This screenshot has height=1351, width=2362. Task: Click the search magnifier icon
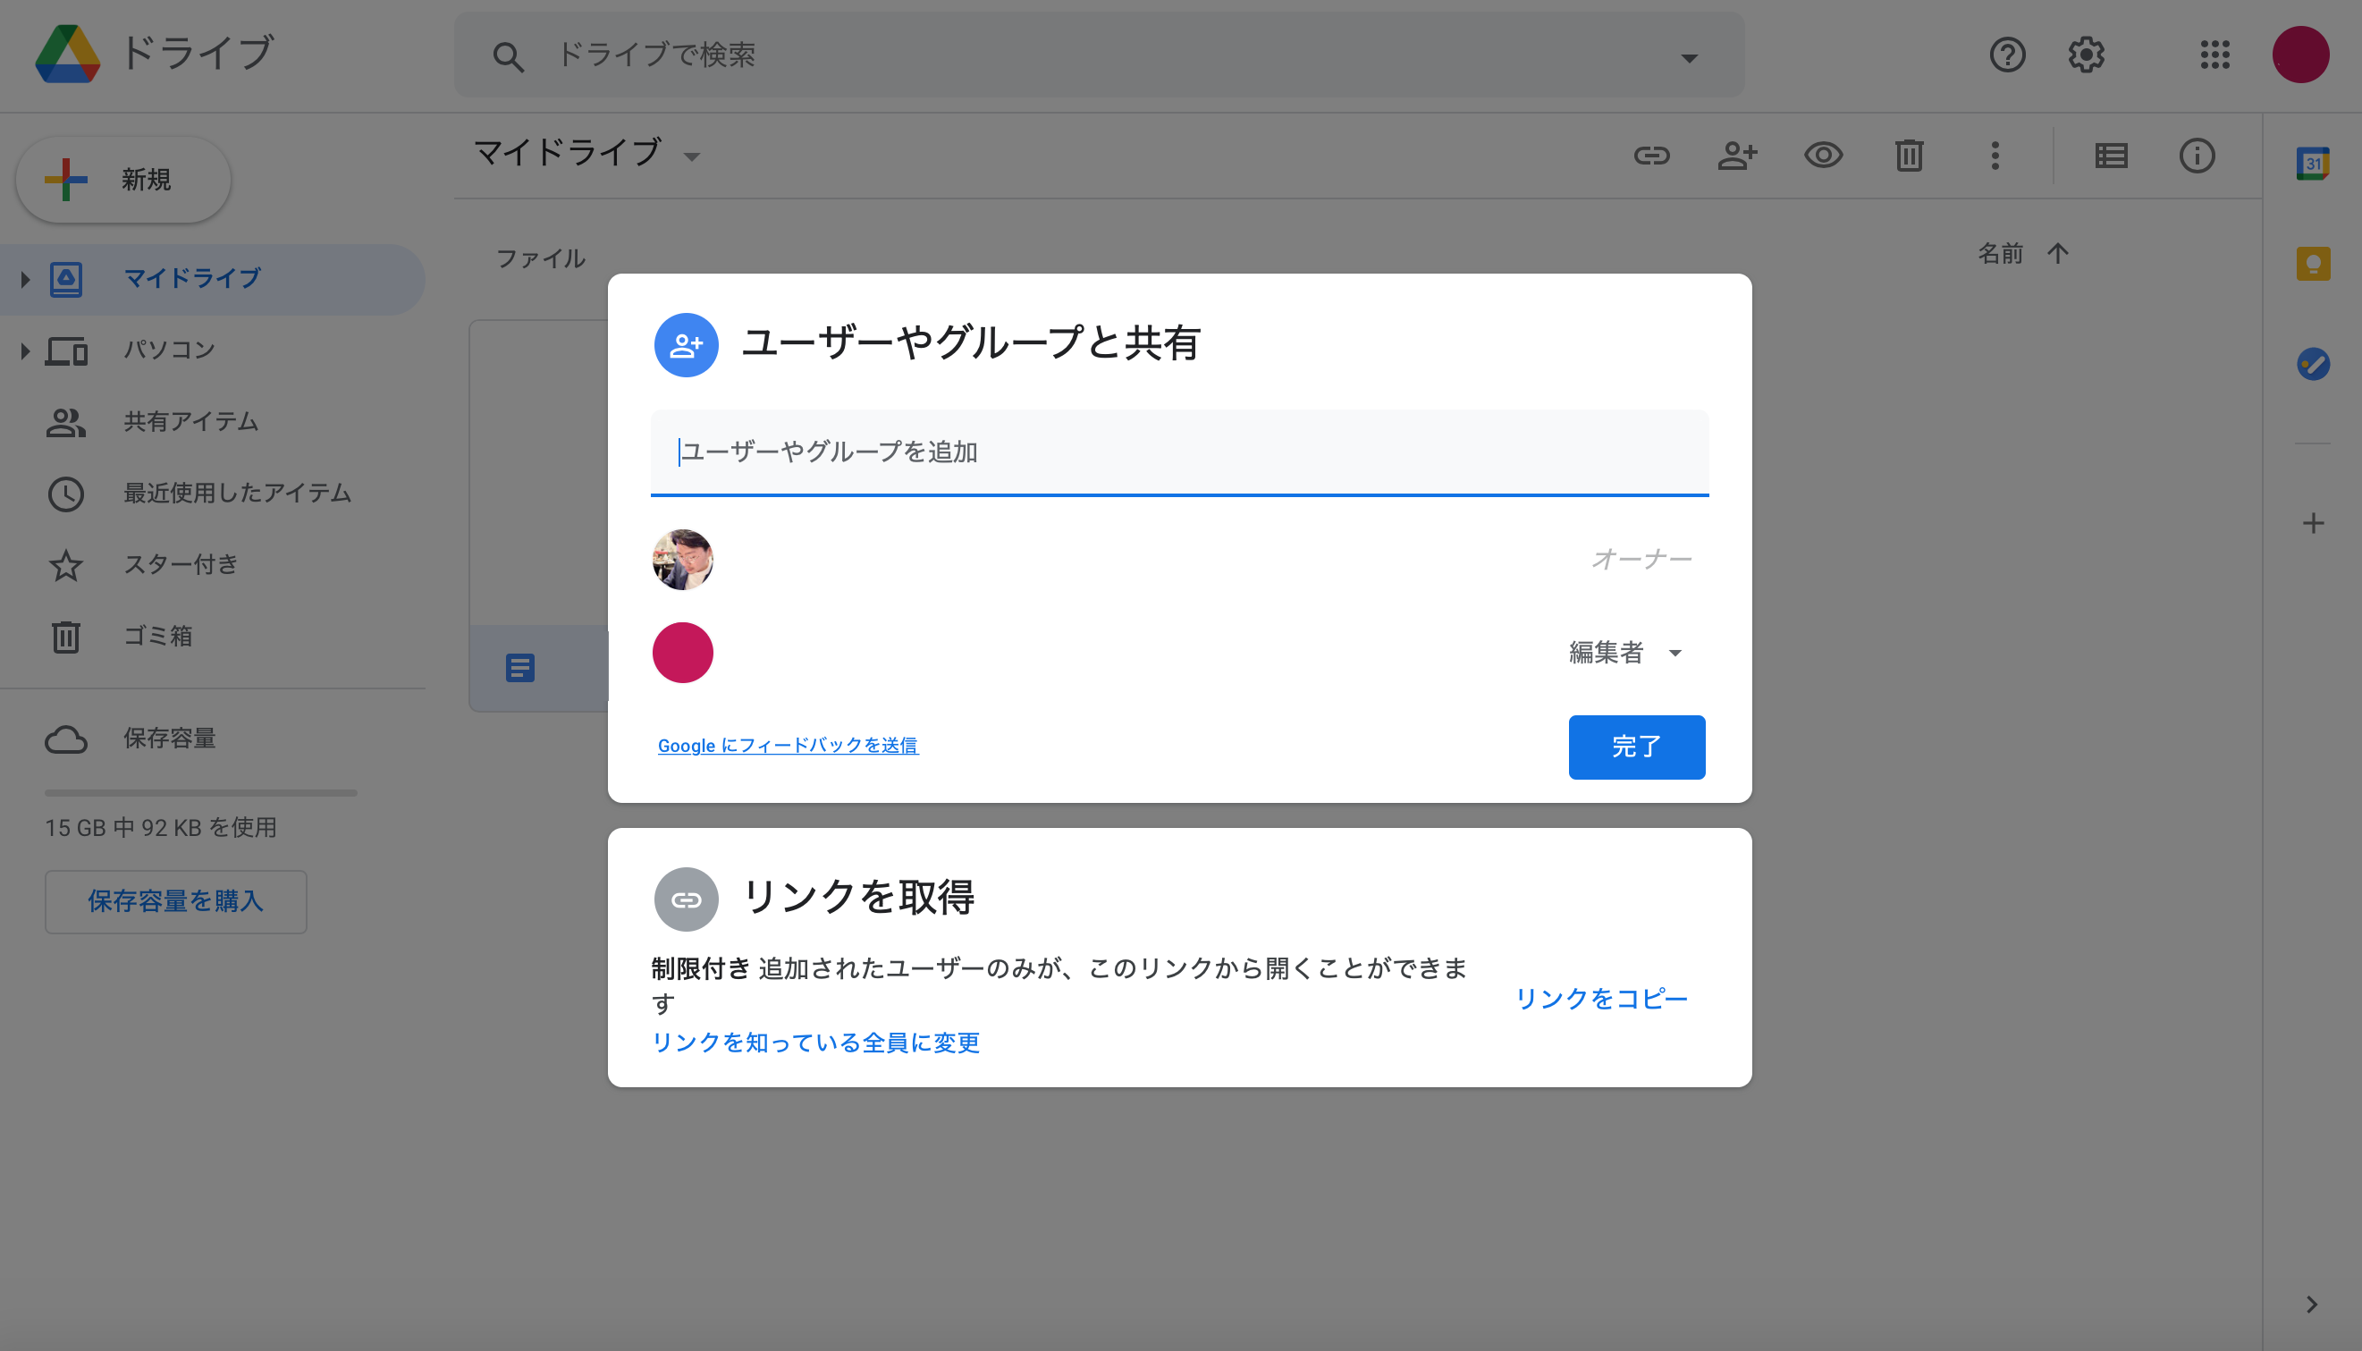pos(508,56)
